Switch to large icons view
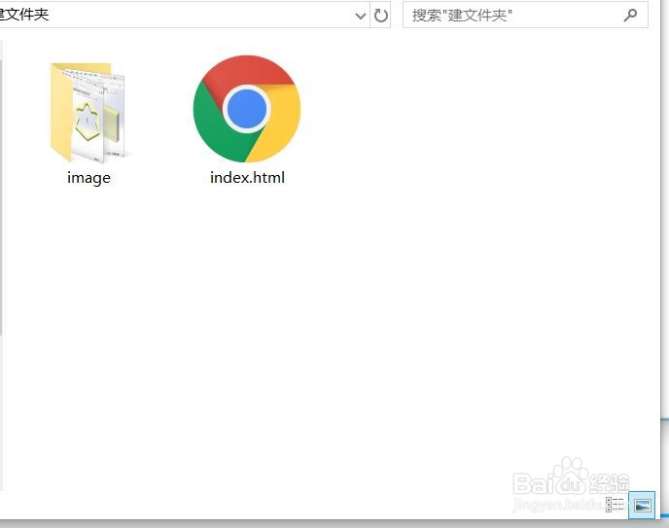Screen dimensions: 669x528 tap(642, 505)
